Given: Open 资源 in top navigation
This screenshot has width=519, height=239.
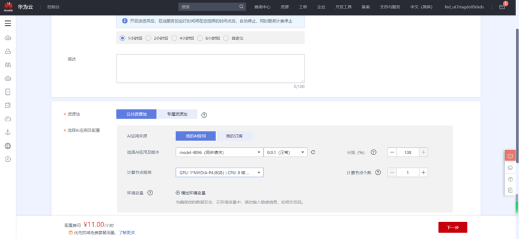Looking at the screenshot, I should 285,7.
